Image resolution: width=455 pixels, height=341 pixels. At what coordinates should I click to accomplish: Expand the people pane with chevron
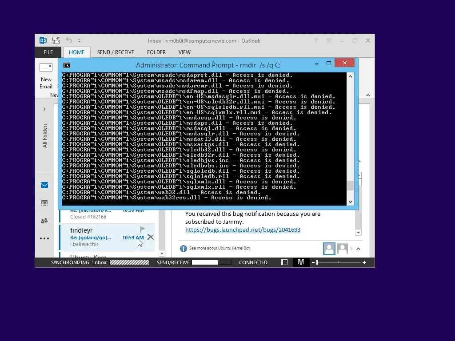359,249
